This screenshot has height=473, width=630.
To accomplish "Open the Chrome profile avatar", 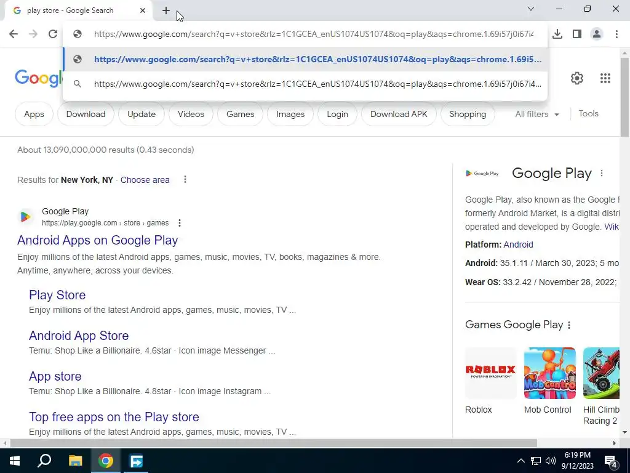I will point(597,34).
